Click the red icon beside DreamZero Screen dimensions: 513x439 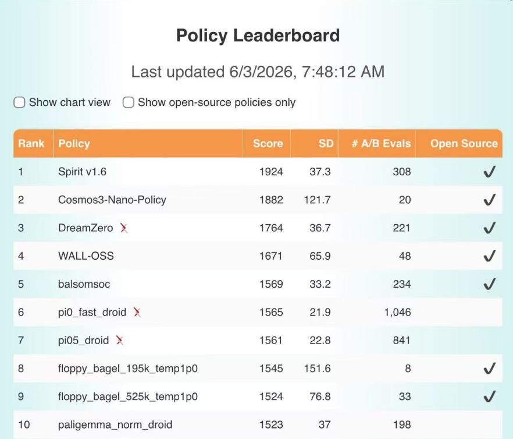tap(124, 228)
